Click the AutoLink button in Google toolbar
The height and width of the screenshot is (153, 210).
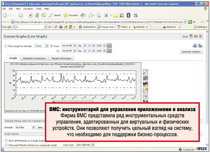pyautogui.click(x=140, y=27)
